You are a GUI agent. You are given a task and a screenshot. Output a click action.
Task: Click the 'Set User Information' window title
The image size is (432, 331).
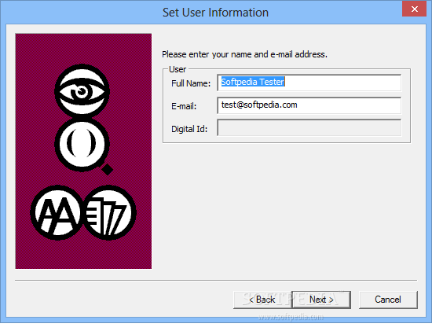(x=215, y=13)
